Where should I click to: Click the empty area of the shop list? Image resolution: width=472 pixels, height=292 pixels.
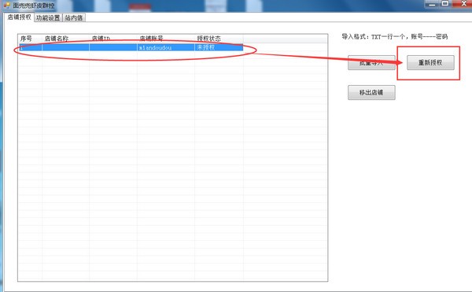[x=172, y=165]
